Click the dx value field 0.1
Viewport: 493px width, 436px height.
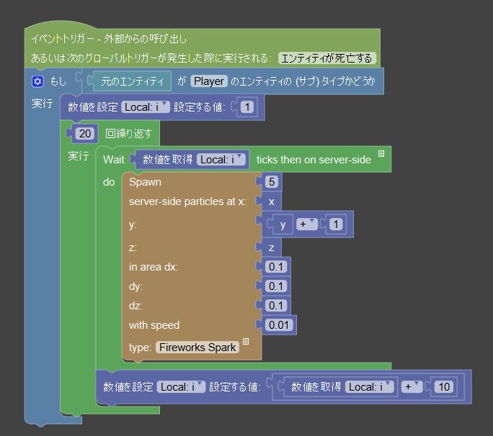click(x=276, y=267)
